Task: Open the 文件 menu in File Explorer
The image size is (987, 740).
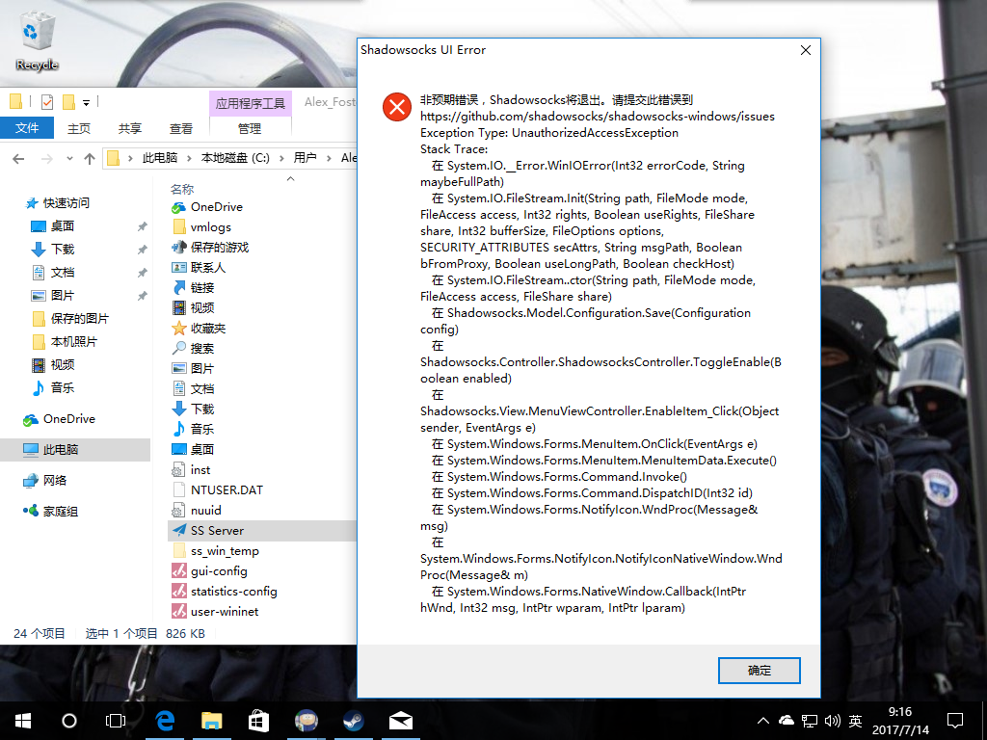Action: pyautogui.click(x=26, y=128)
